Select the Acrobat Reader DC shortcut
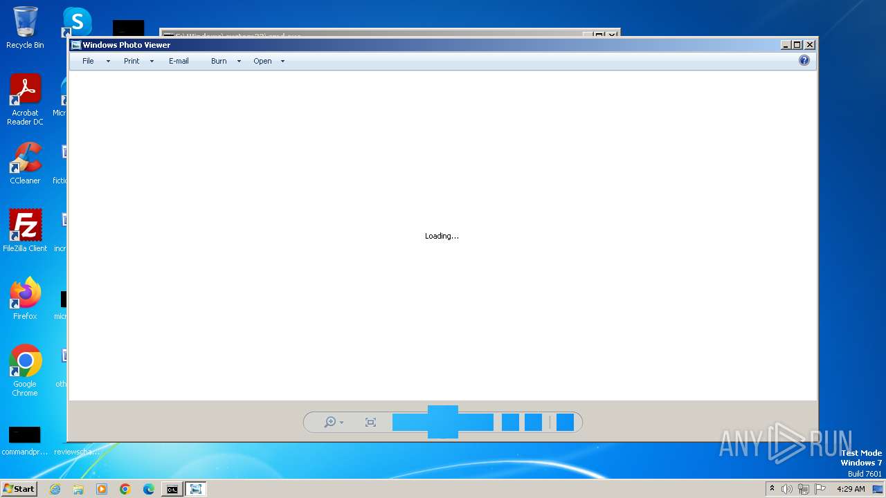This screenshot has width=886, height=498. (25, 100)
